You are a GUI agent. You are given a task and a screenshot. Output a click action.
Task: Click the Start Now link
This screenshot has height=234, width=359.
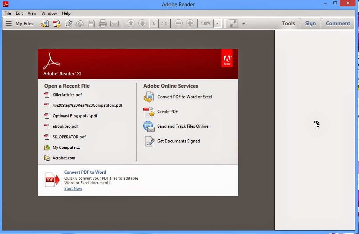(73, 188)
